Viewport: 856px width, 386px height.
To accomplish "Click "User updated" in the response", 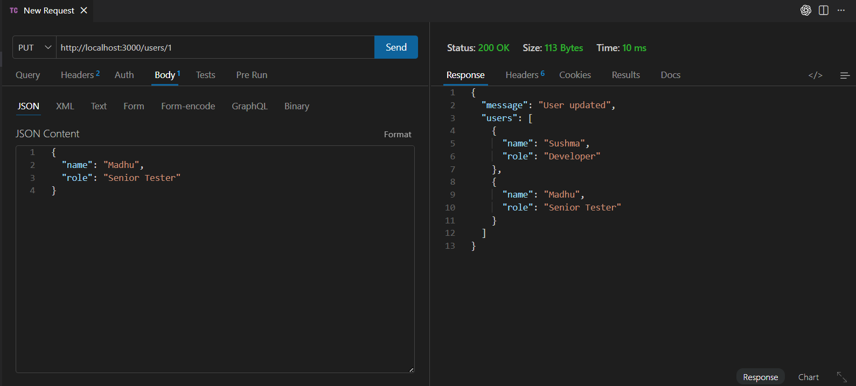I will [x=575, y=105].
